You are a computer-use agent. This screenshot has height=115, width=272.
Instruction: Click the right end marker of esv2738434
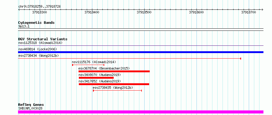click(241, 59)
